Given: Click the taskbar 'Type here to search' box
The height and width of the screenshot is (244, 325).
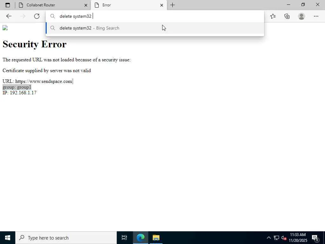Looking at the screenshot, I should (66, 238).
